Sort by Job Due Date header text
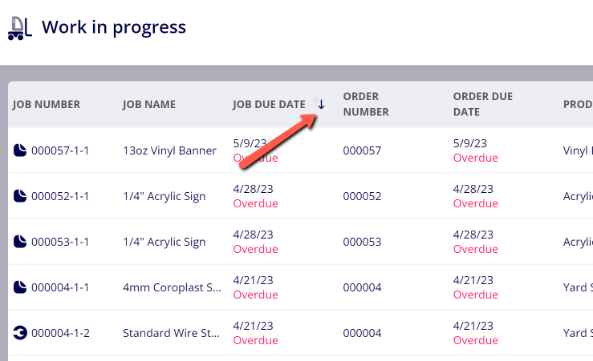 tap(269, 105)
